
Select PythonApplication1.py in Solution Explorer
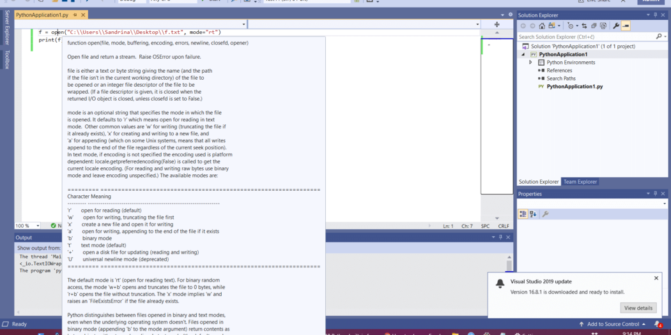(575, 86)
